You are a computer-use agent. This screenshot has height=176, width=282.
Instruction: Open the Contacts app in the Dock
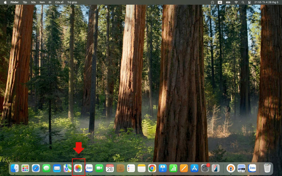[x=121, y=168]
